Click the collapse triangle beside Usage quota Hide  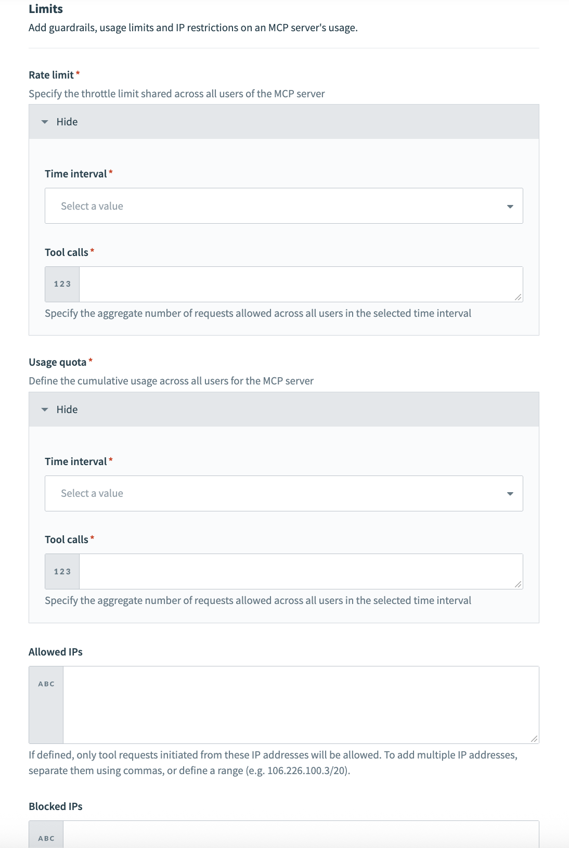45,409
